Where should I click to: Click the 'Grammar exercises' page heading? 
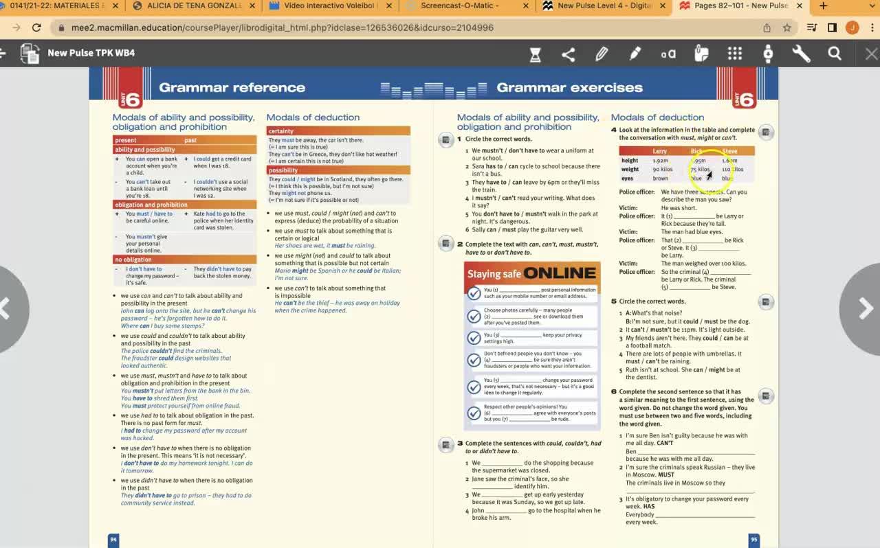(569, 87)
